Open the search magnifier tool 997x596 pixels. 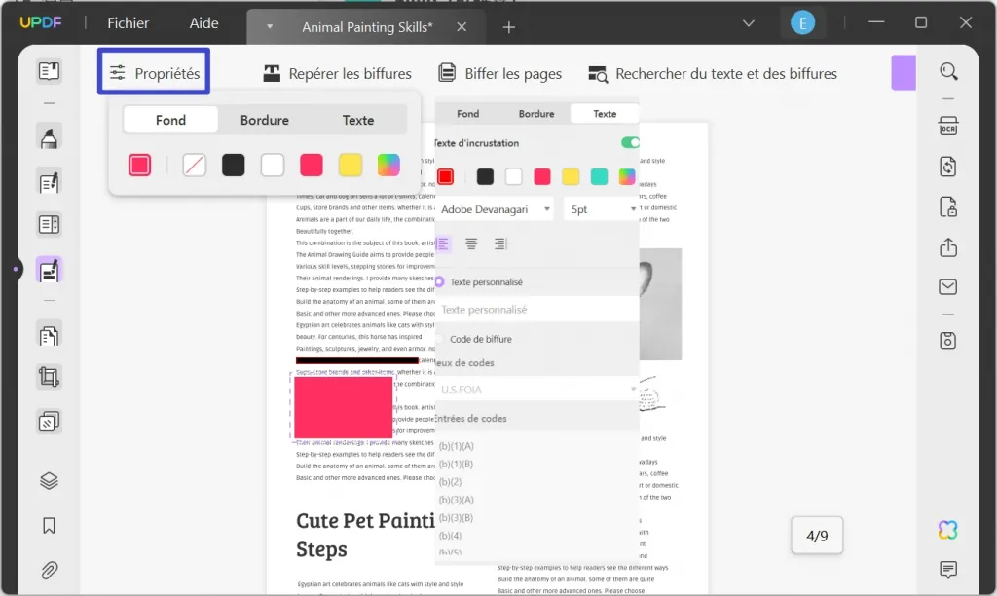coord(947,71)
